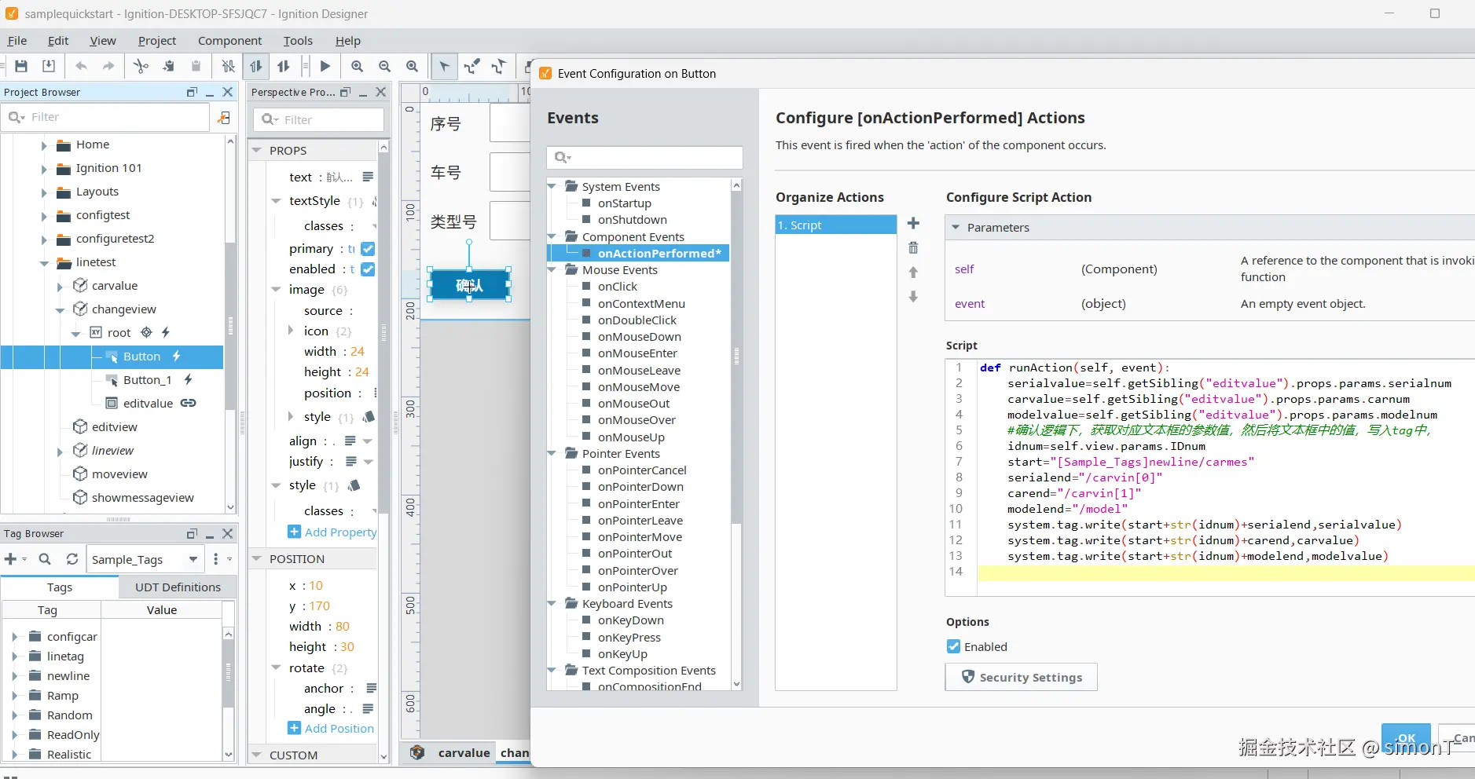Toggle the primary property checkbox
The width and height of the screenshot is (1475, 779).
point(368,249)
